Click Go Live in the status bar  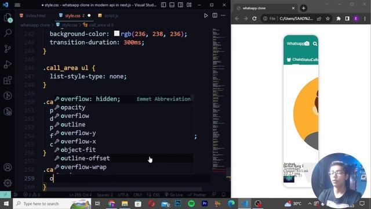(x=174, y=195)
